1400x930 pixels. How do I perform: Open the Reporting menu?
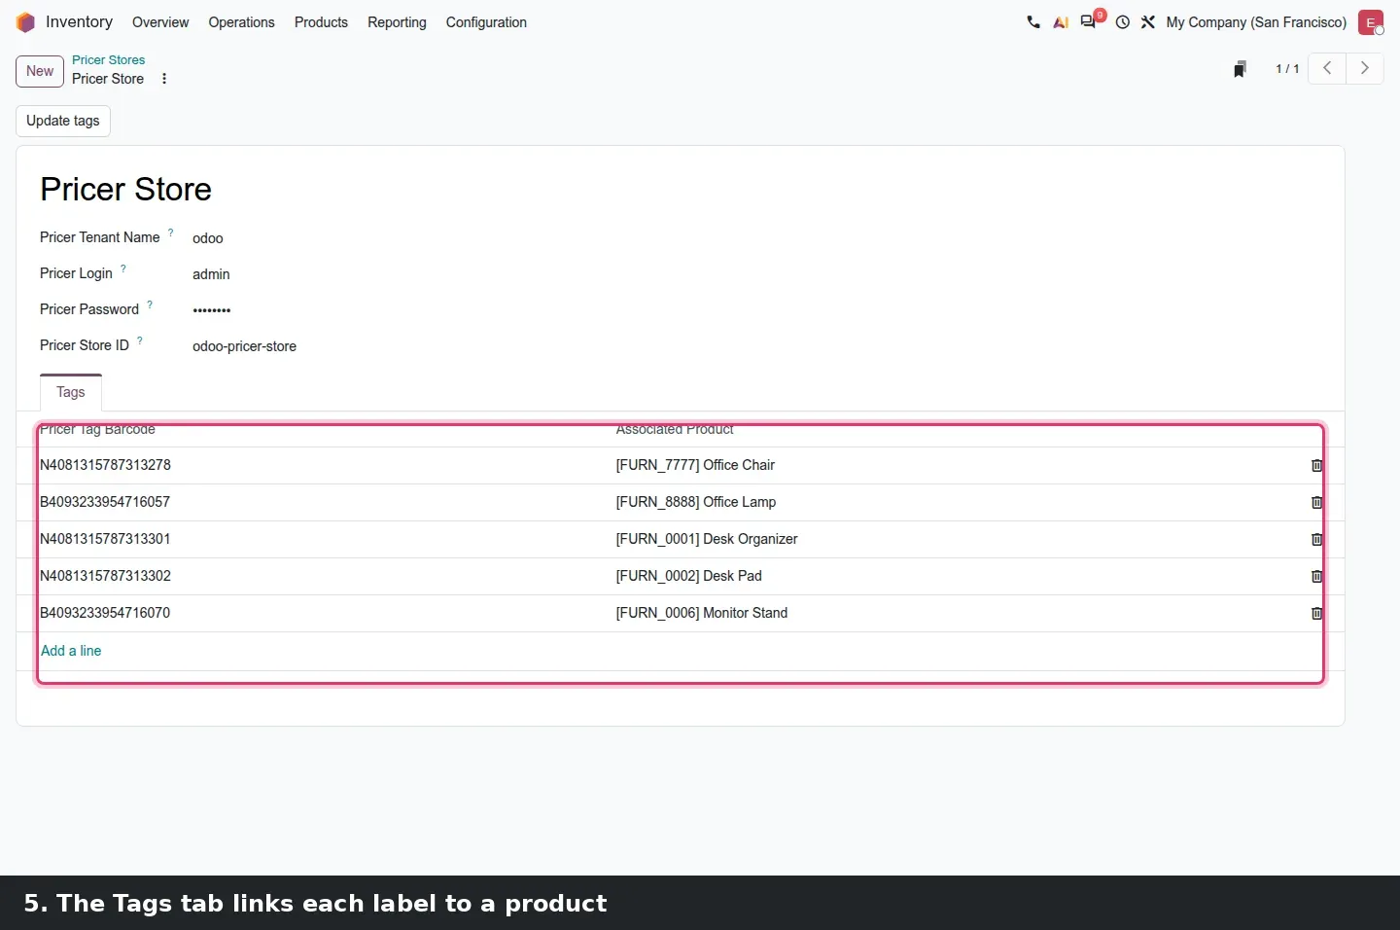click(x=397, y=22)
